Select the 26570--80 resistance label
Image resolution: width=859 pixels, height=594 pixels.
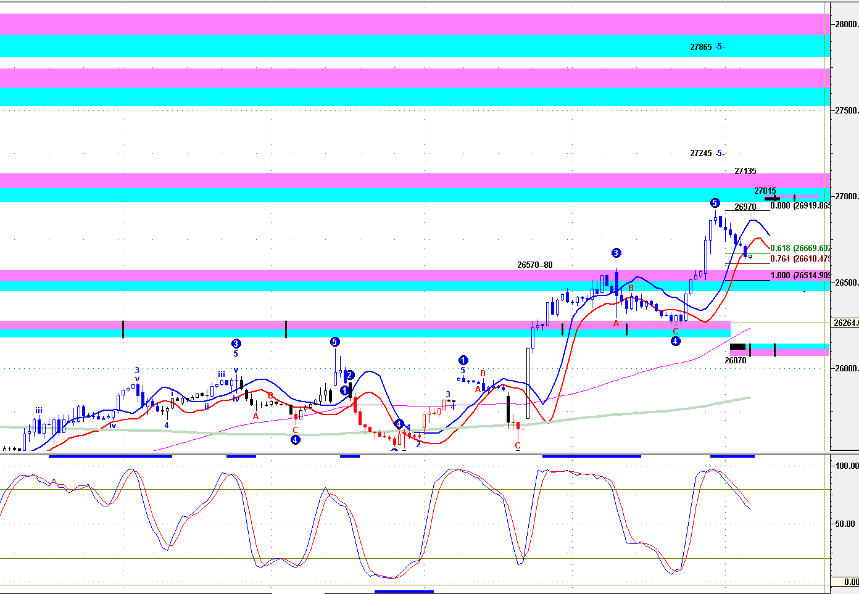coord(534,265)
